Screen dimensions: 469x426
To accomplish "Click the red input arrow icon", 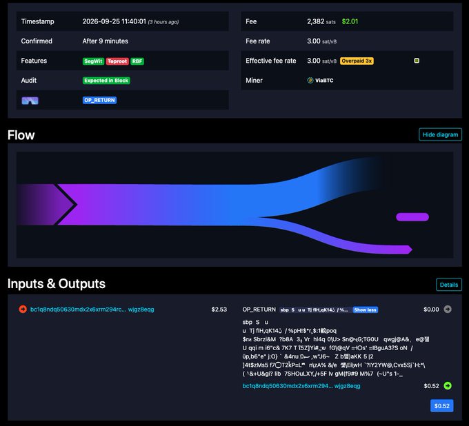I will pyautogui.click(x=23, y=309).
